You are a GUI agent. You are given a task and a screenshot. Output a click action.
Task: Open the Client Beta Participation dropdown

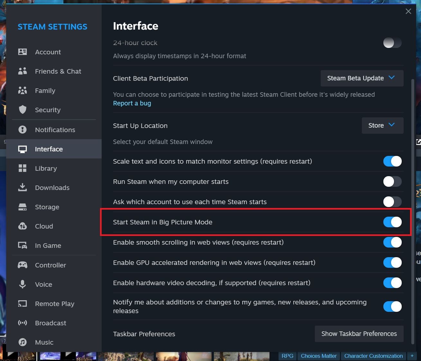(x=362, y=78)
